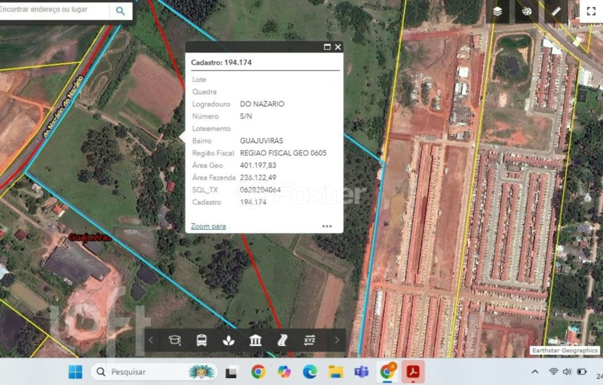Close the Cadastro 194.174 popup
Image resolution: width=603 pixels, height=385 pixels.
338,47
